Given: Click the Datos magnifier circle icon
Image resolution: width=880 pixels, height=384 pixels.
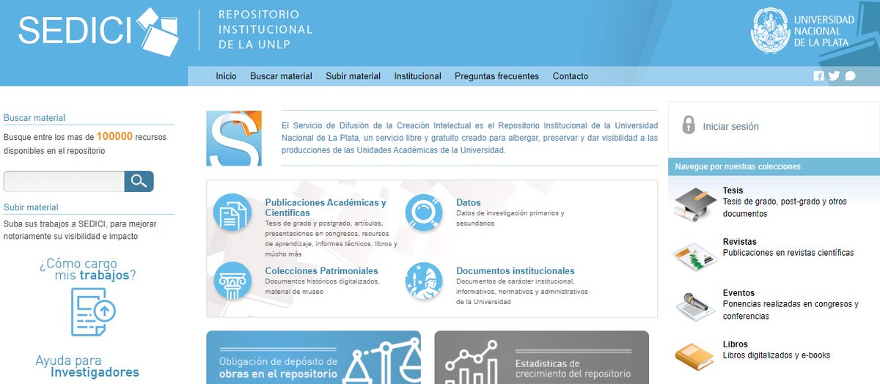Looking at the screenshot, I should (x=424, y=213).
